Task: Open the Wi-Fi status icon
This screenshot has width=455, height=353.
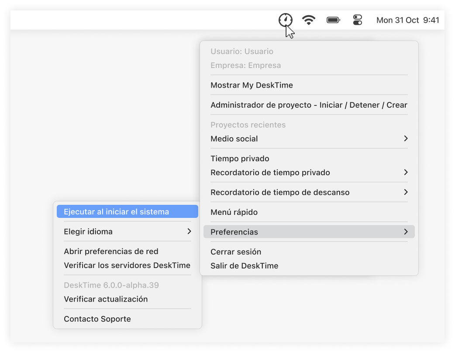Action: [309, 20]
